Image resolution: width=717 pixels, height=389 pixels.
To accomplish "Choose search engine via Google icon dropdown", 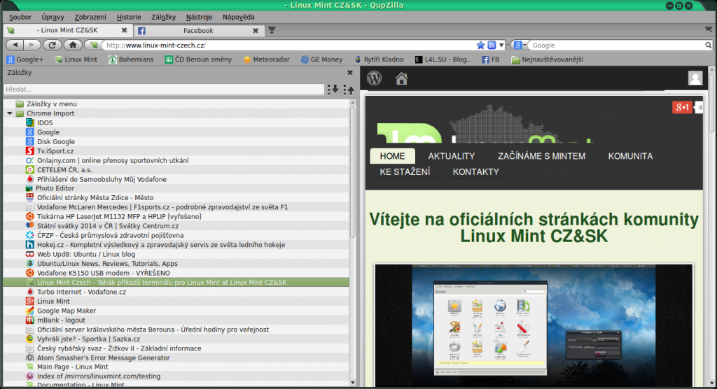I will (519, 45).
